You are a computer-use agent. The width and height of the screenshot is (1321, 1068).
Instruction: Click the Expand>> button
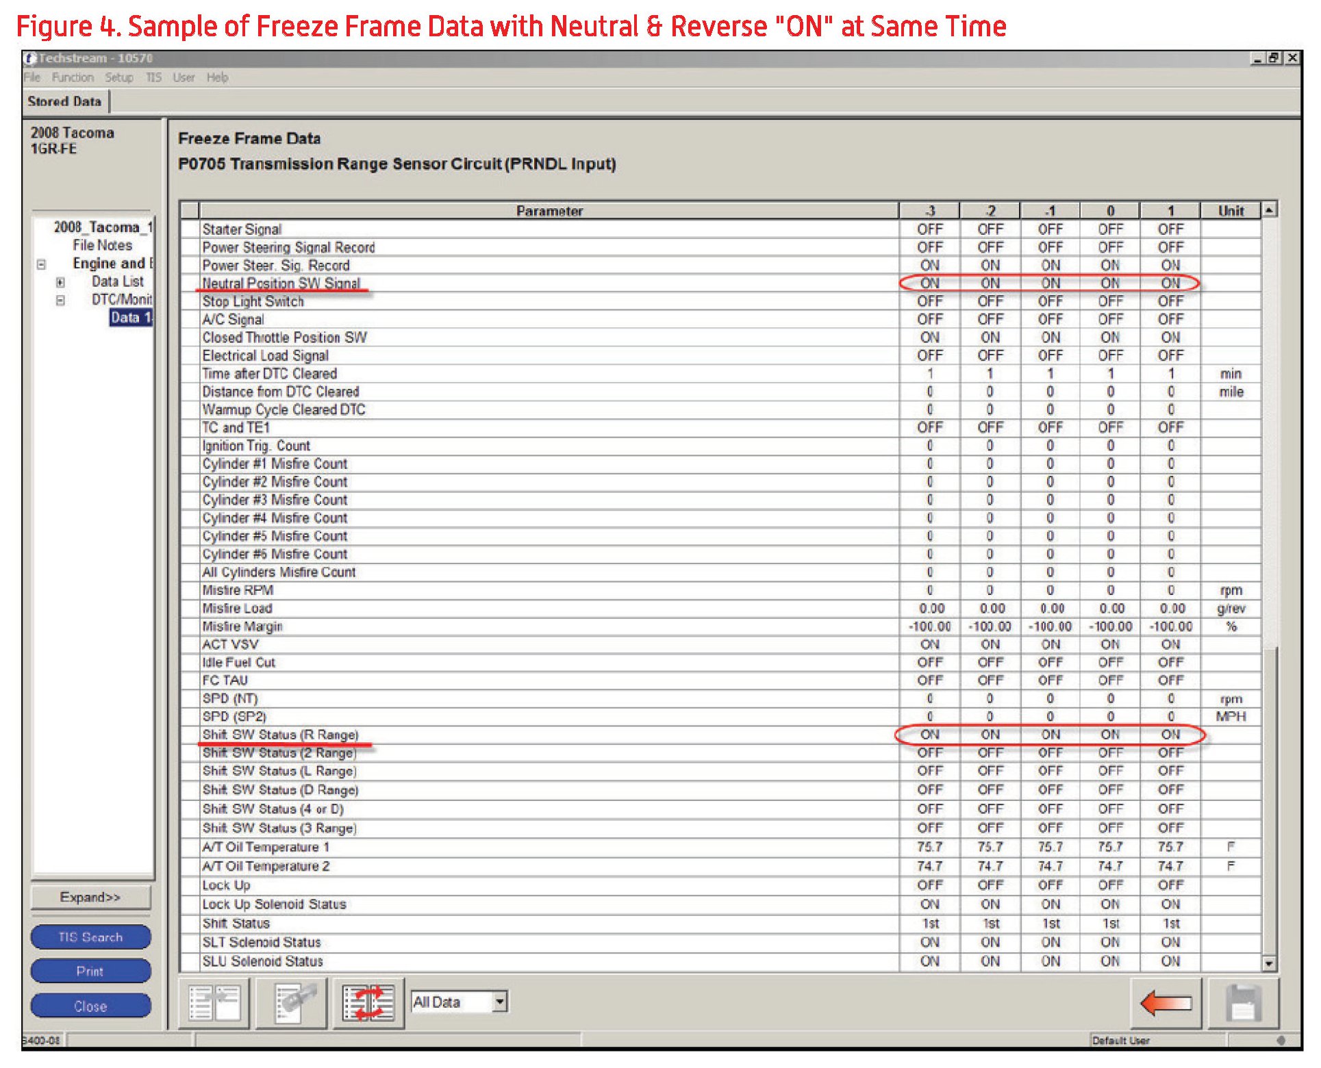click(x=90, y=898)
